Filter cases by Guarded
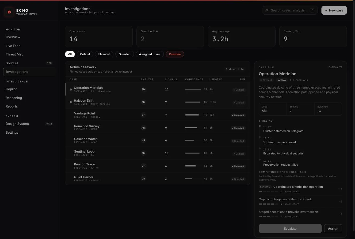The height and width of the screenshot is (239, 355). point(125,54)
